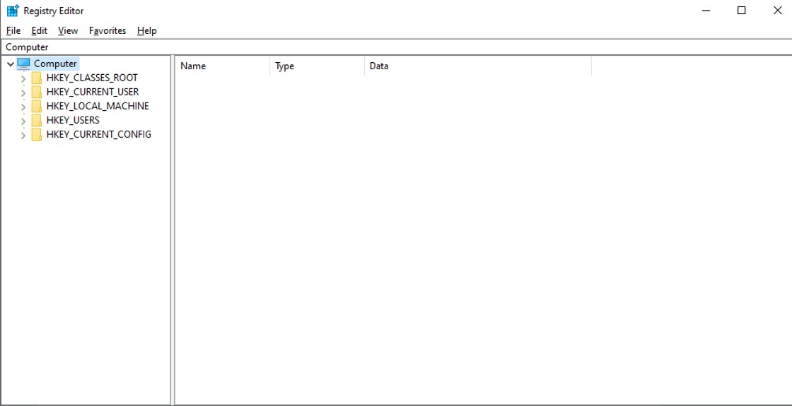Open the Edit menu
Viewport: 792px width, 406px height.
(x=39, y=31)
